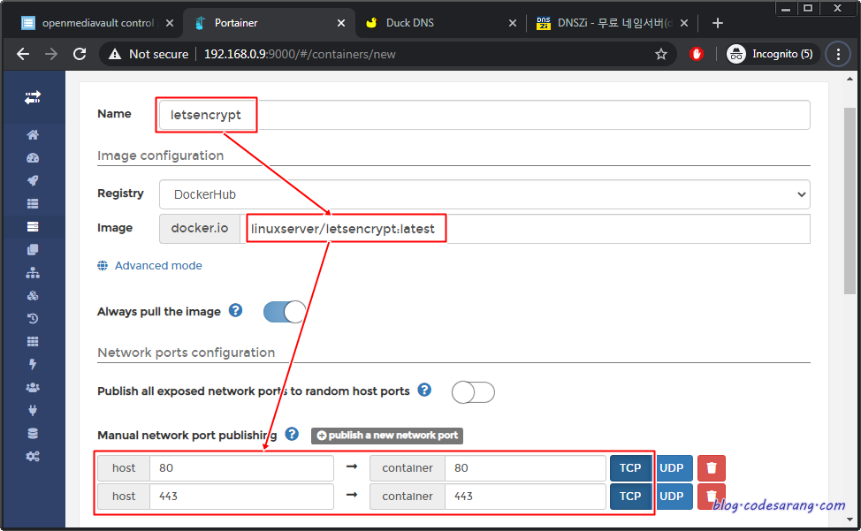
Task: Open the Host grid icon
Action: point(33,341)
